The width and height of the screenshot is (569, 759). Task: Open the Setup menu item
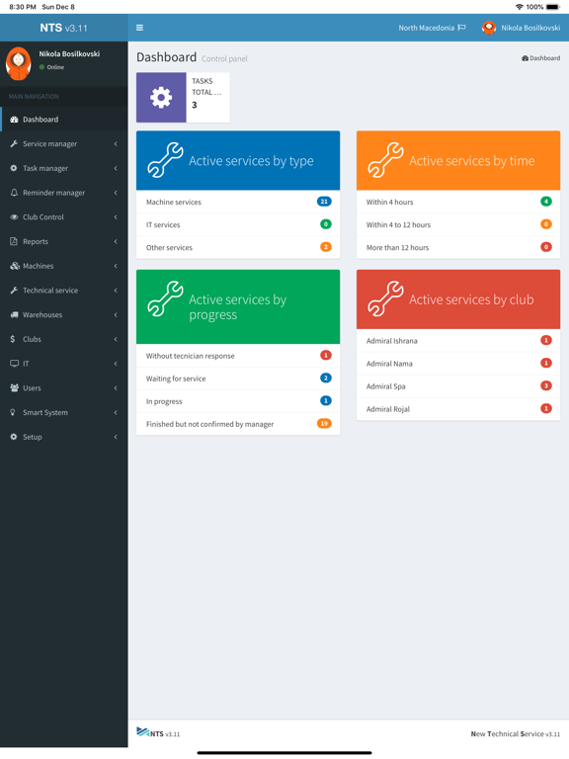click(64, 437)
